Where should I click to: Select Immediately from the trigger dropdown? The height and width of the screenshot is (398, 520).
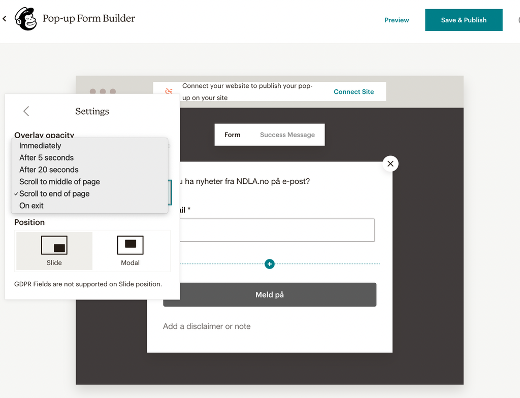coord(40,146)
